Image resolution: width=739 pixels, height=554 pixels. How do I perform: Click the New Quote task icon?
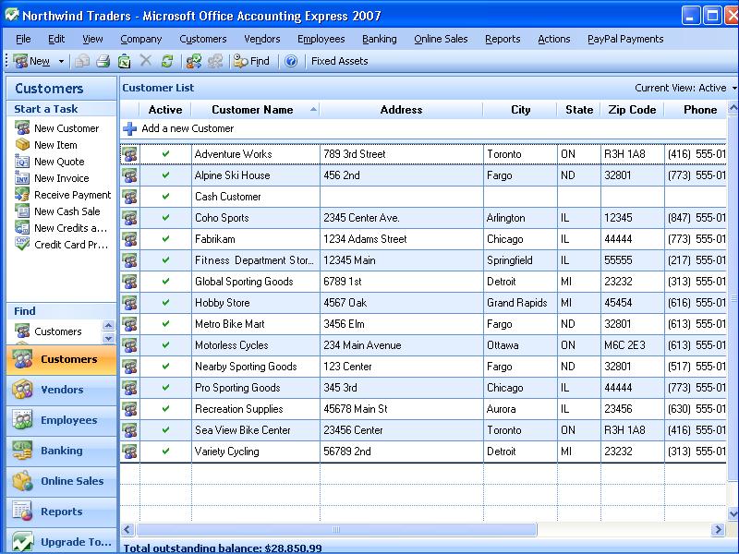click(23, 162)
